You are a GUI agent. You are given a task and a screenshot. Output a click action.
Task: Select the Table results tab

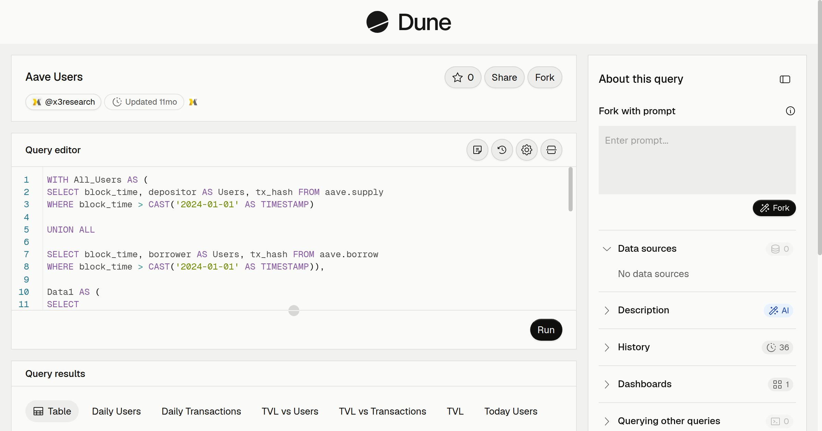[x=52, y=411]
